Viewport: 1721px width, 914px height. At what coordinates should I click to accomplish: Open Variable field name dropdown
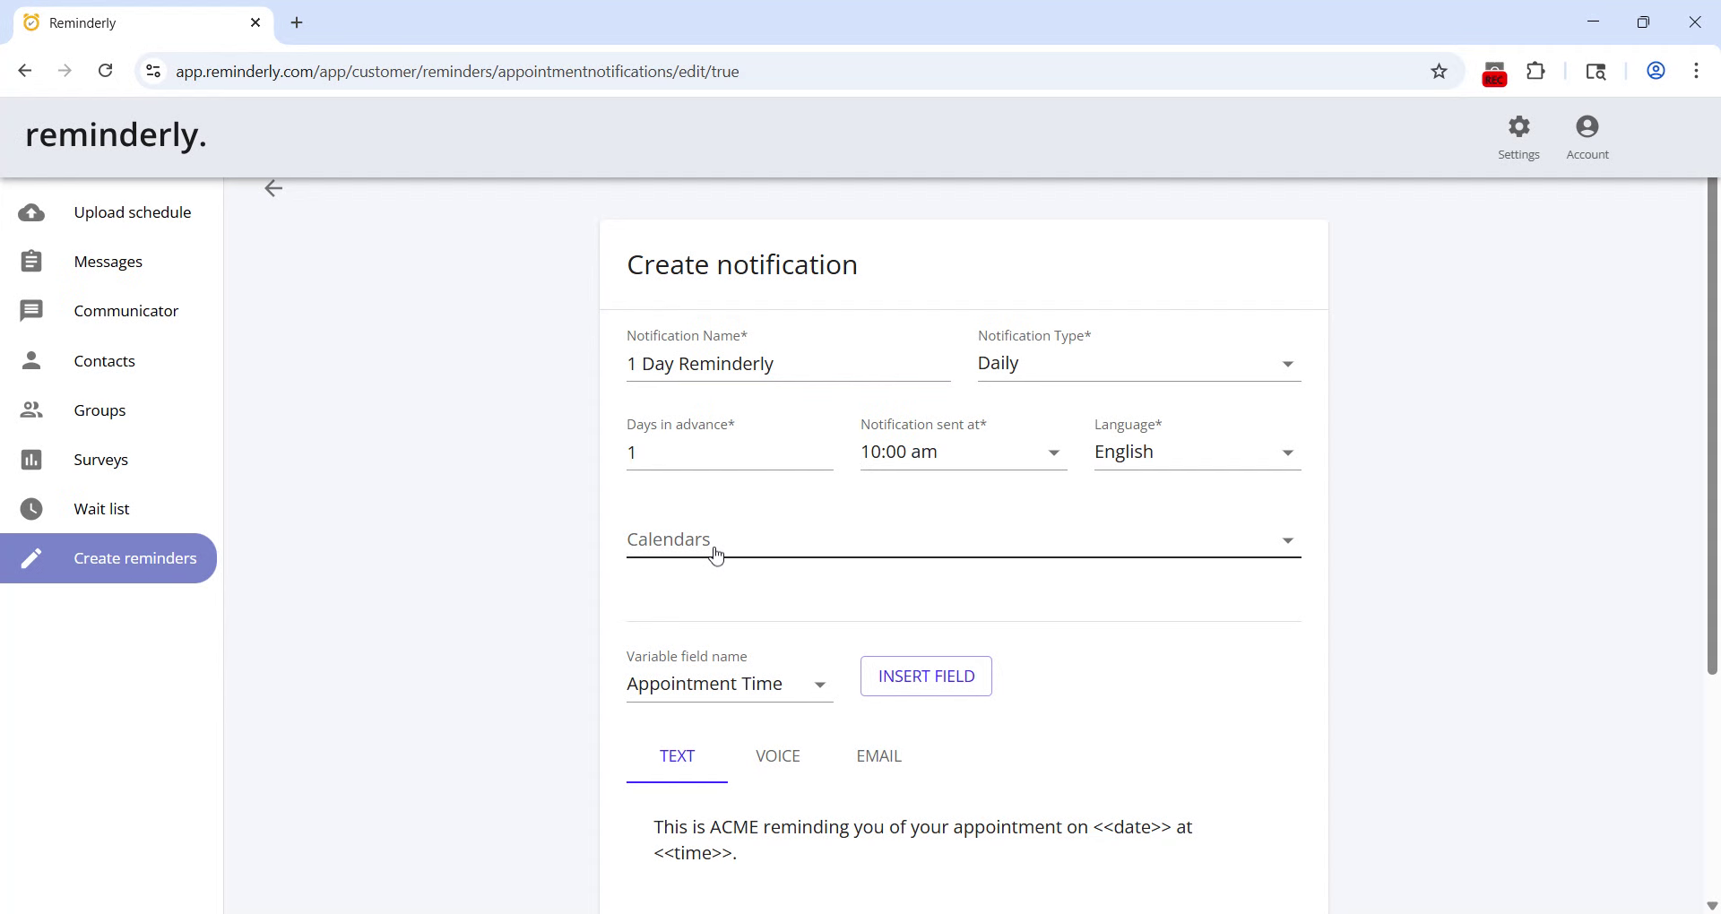729,685
